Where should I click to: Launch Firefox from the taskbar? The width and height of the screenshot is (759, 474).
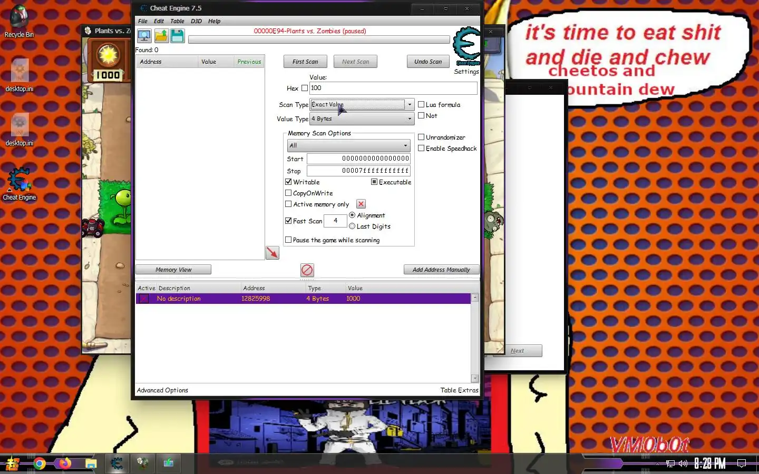65,463
